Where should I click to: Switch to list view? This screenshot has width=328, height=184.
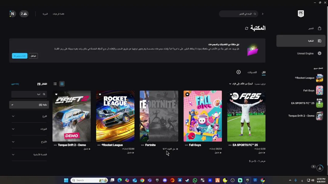(x=55, y=84)
